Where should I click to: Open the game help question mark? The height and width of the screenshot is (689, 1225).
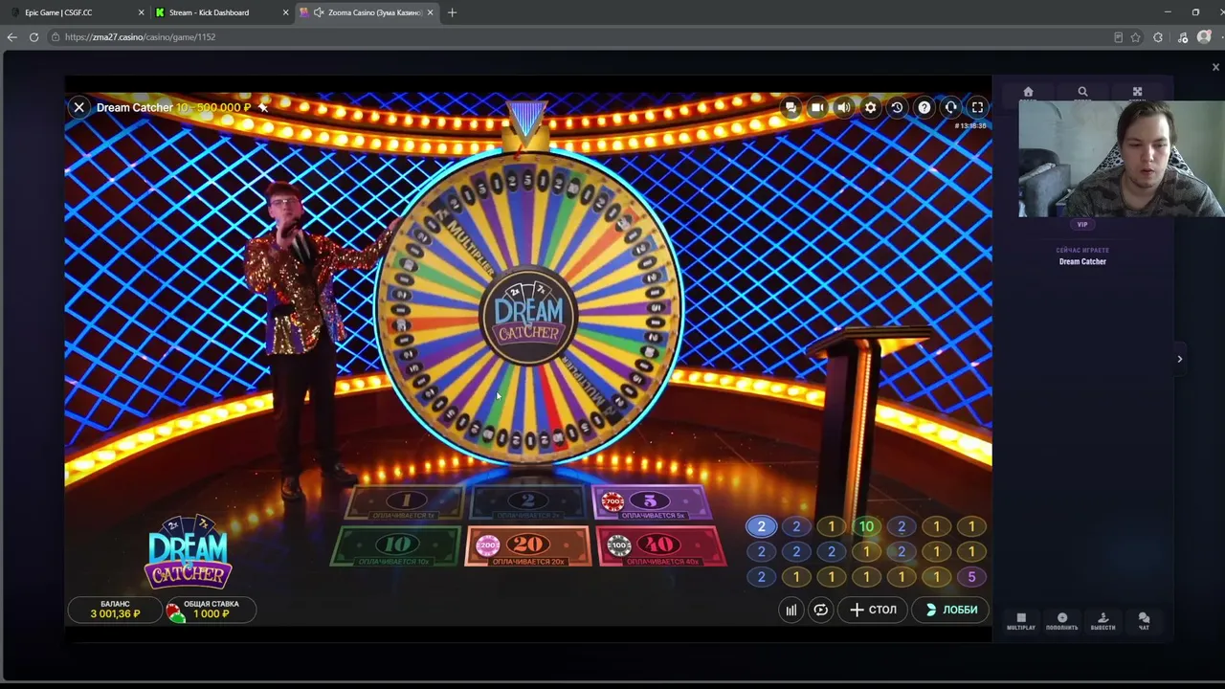click(924, 108)
